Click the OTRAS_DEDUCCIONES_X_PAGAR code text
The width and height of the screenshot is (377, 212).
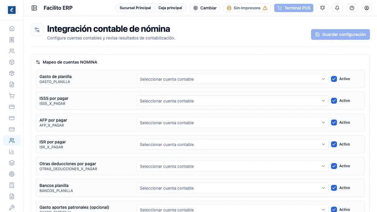68,169
